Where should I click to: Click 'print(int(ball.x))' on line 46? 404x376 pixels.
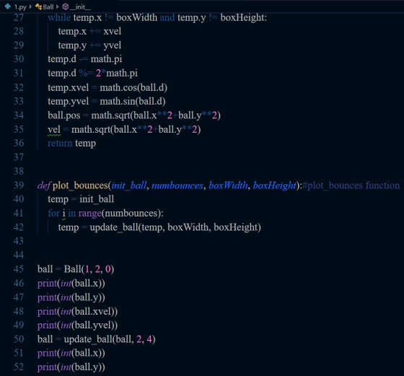point(71,284)
